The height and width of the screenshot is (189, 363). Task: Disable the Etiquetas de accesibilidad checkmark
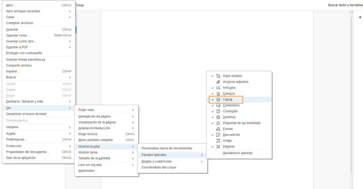click(x=213, y=123)
